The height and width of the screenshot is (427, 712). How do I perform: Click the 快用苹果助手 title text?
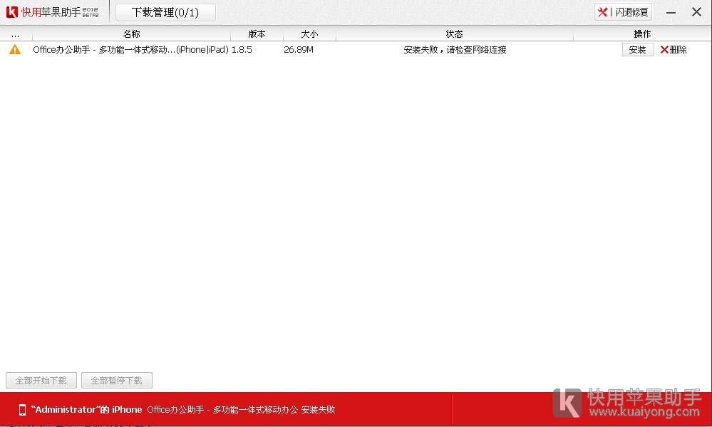pyautogui.click(x=51, y=12)
